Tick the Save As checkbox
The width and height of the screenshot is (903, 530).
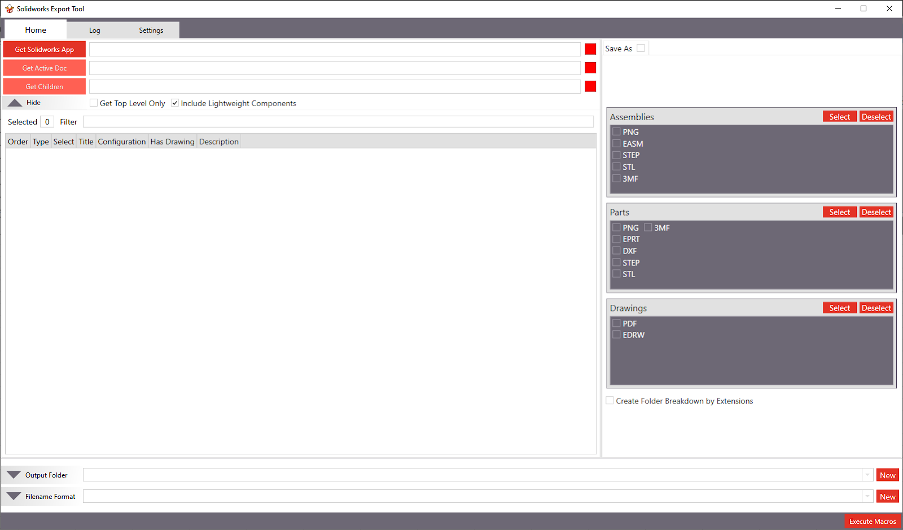point(641,49)
